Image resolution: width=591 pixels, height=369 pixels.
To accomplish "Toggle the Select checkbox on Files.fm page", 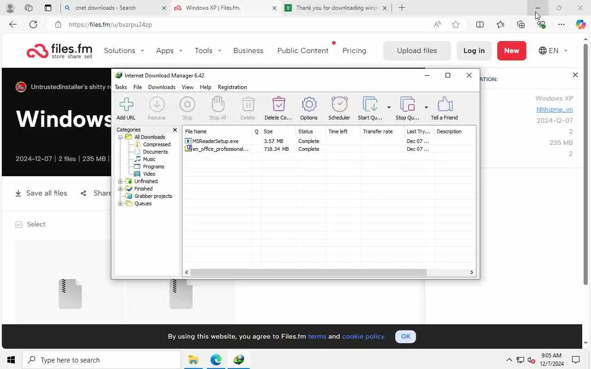I will coord(19,225).
